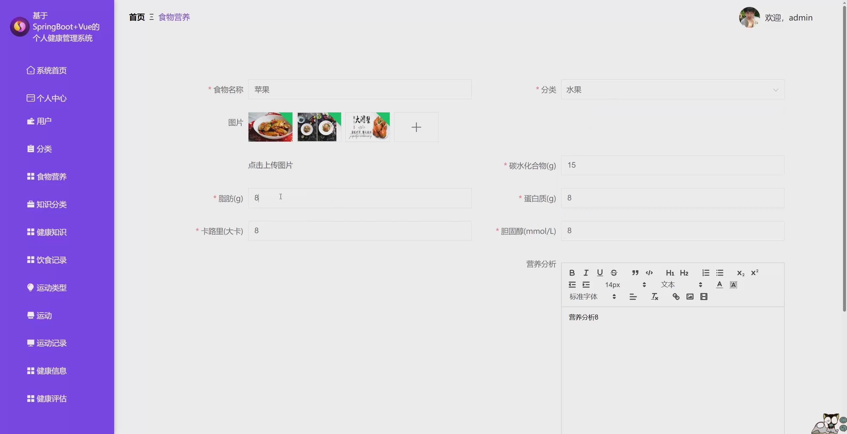This screenshot has width=847, height=434.
Task: Toggle bold formatting in nutrition editor
Action: point(572,273)
